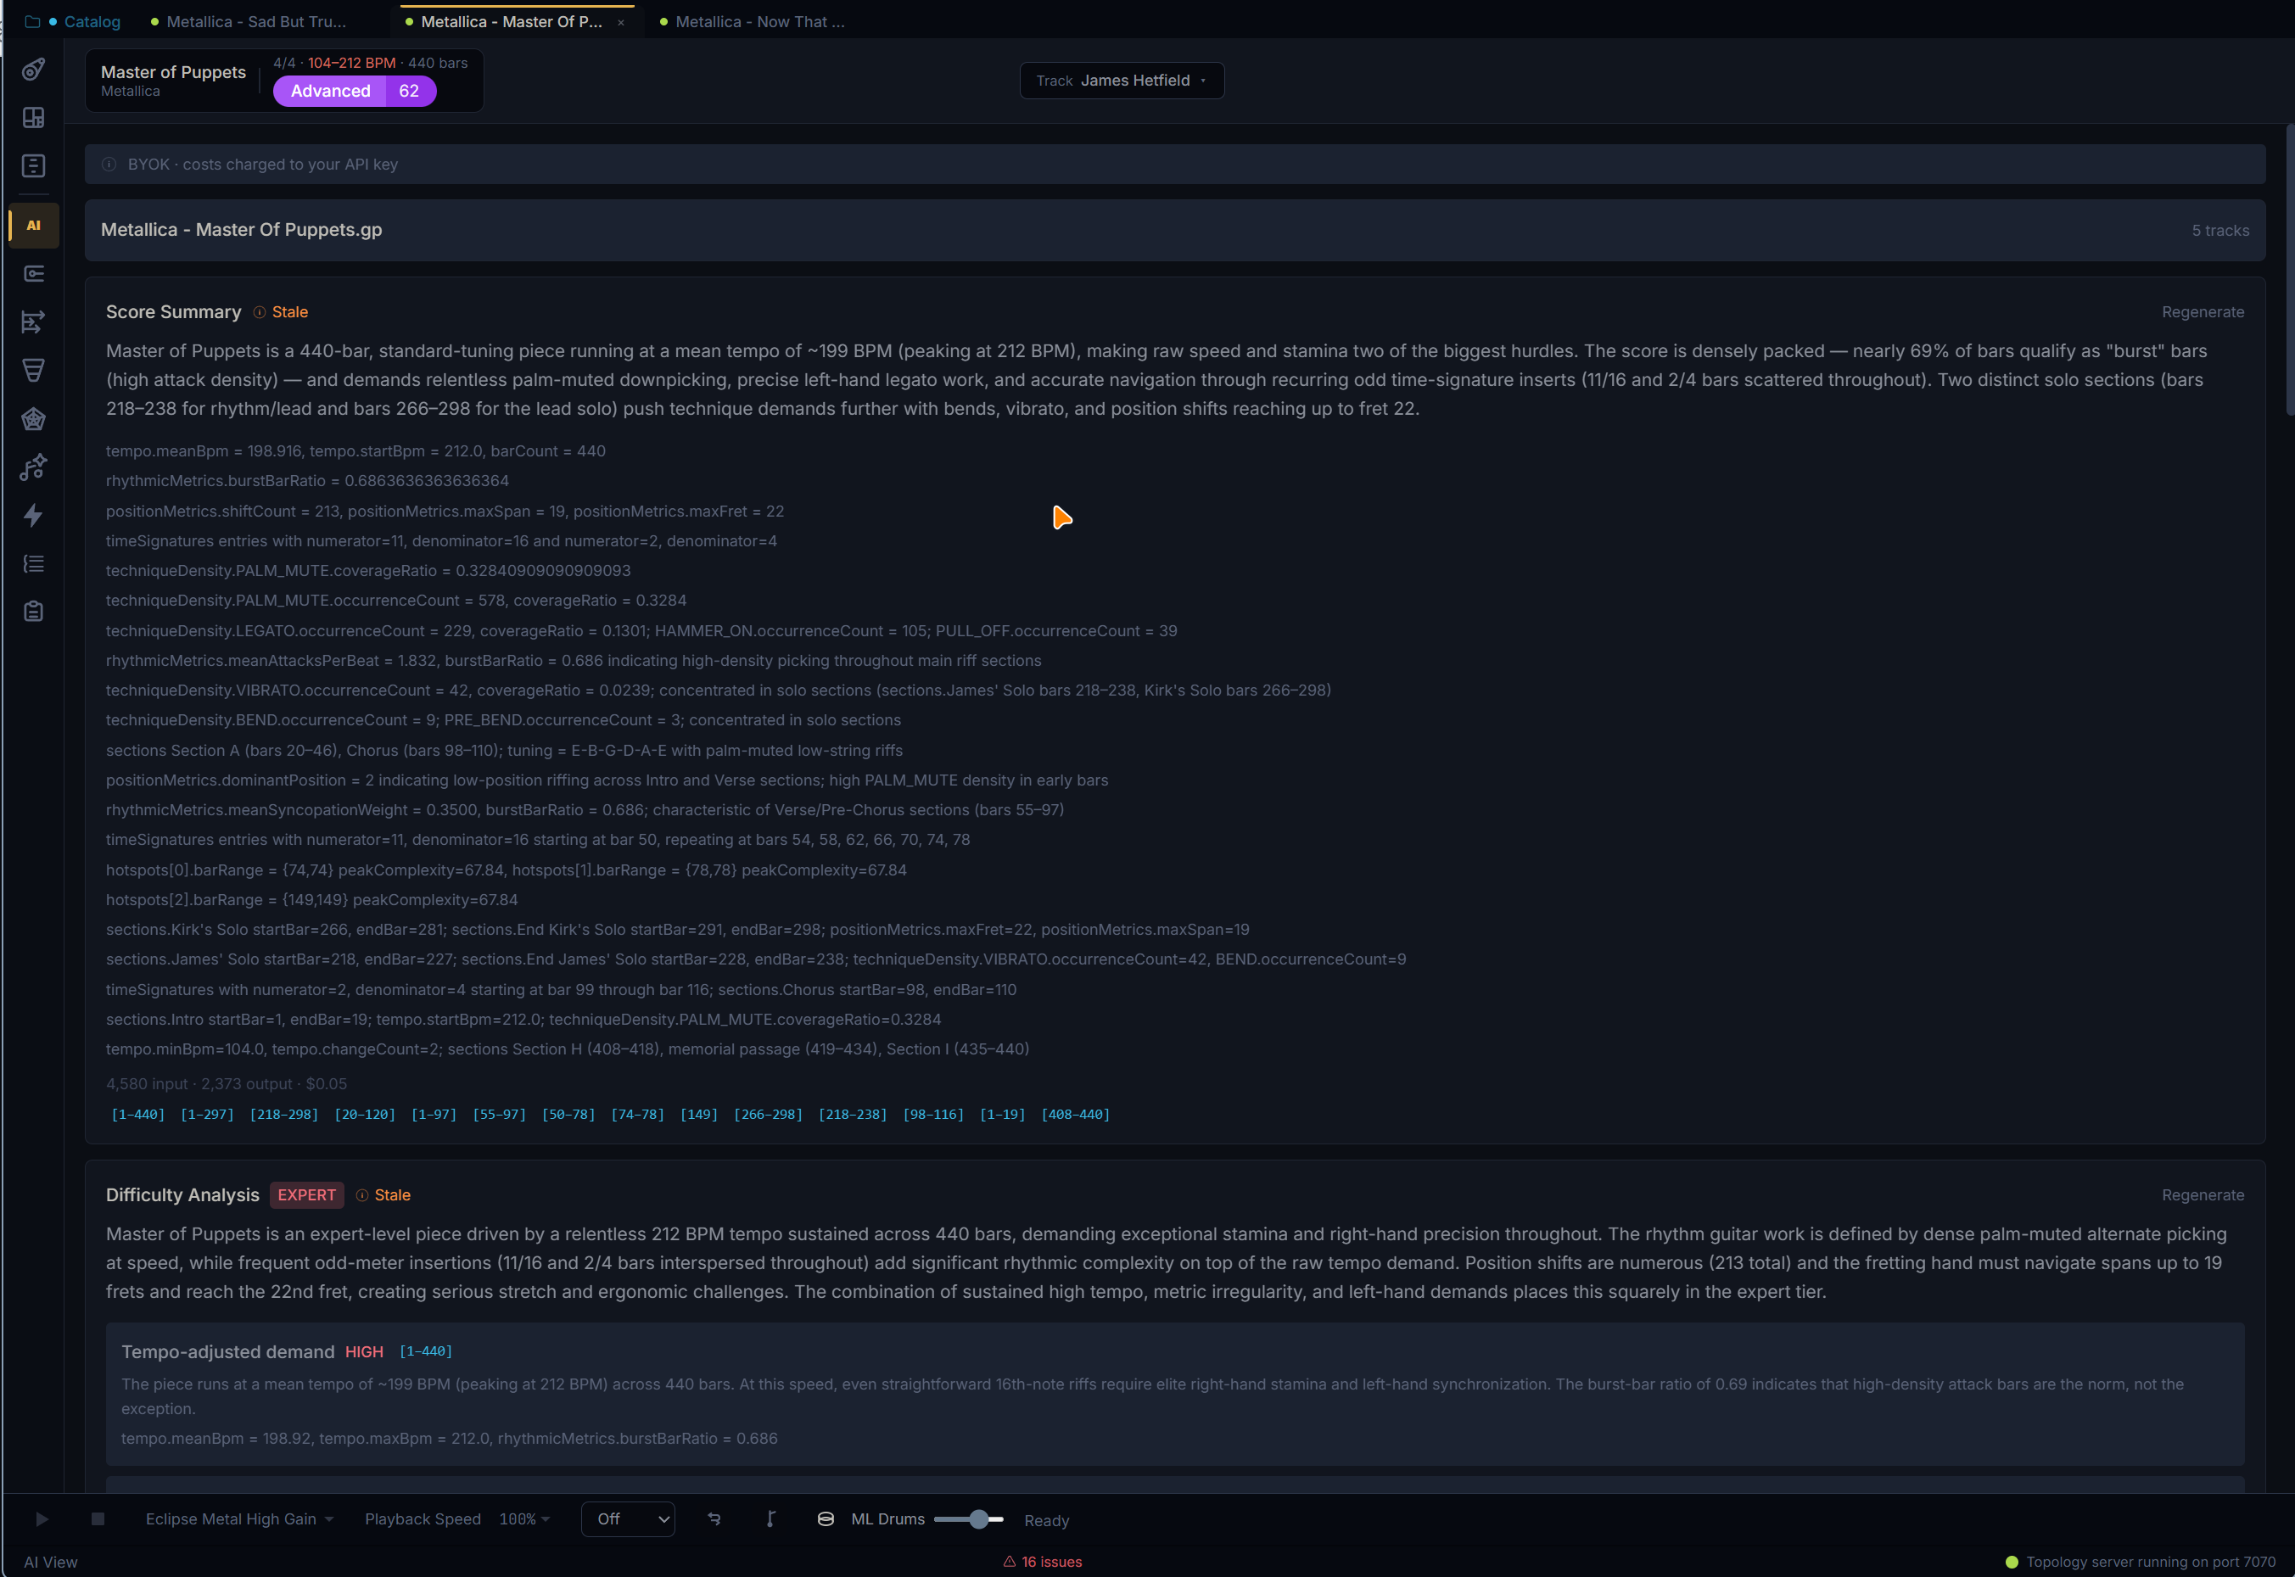The height and width of the screenshot is (1577, 2295).
Task: Jump to bar range [98-116]
Action: tap(933, 1115)
